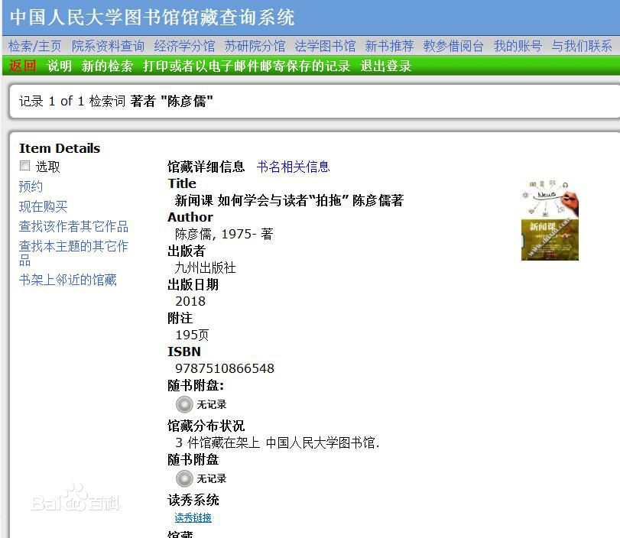Viewport: 620px width, 538px height.
Task: Open the 读秀链接 link
Action: [x=193, y=517]
